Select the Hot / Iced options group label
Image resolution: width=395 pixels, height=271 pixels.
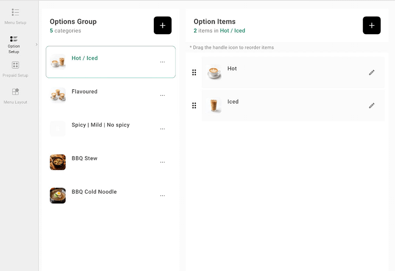pos(84,58)
